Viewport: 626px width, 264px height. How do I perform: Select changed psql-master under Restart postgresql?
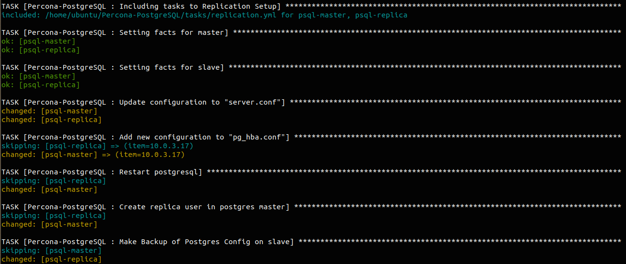tap(49, 189)
